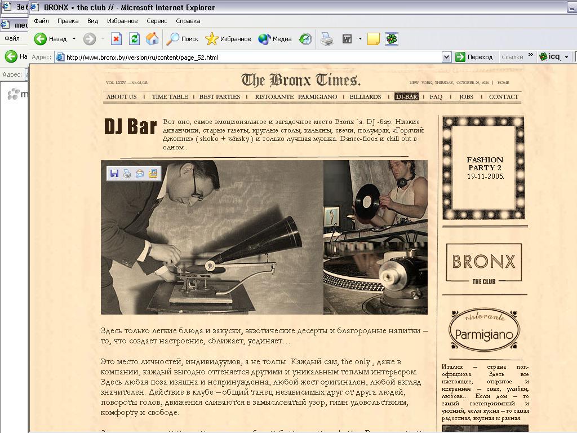
Task: Open BILLIARDS page link
Action: point(365,97)
